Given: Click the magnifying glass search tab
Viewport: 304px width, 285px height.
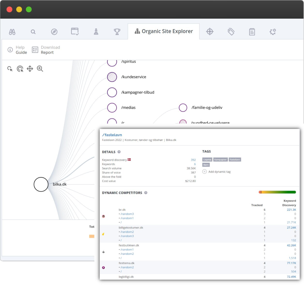Looking at the screenshot, I should click(33, 32).
